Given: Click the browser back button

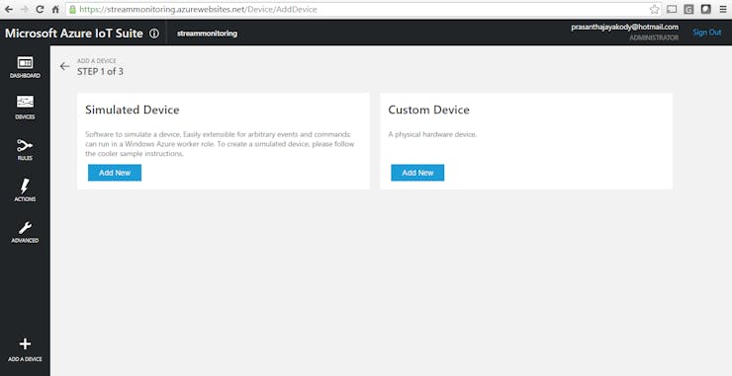Looking at the screenshot, I should click(8, 9).
